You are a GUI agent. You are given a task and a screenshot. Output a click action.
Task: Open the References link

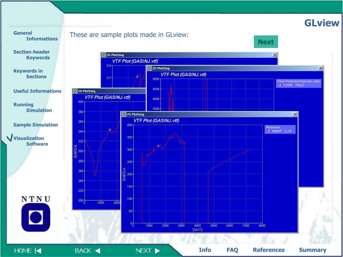(x=269, y=250)
